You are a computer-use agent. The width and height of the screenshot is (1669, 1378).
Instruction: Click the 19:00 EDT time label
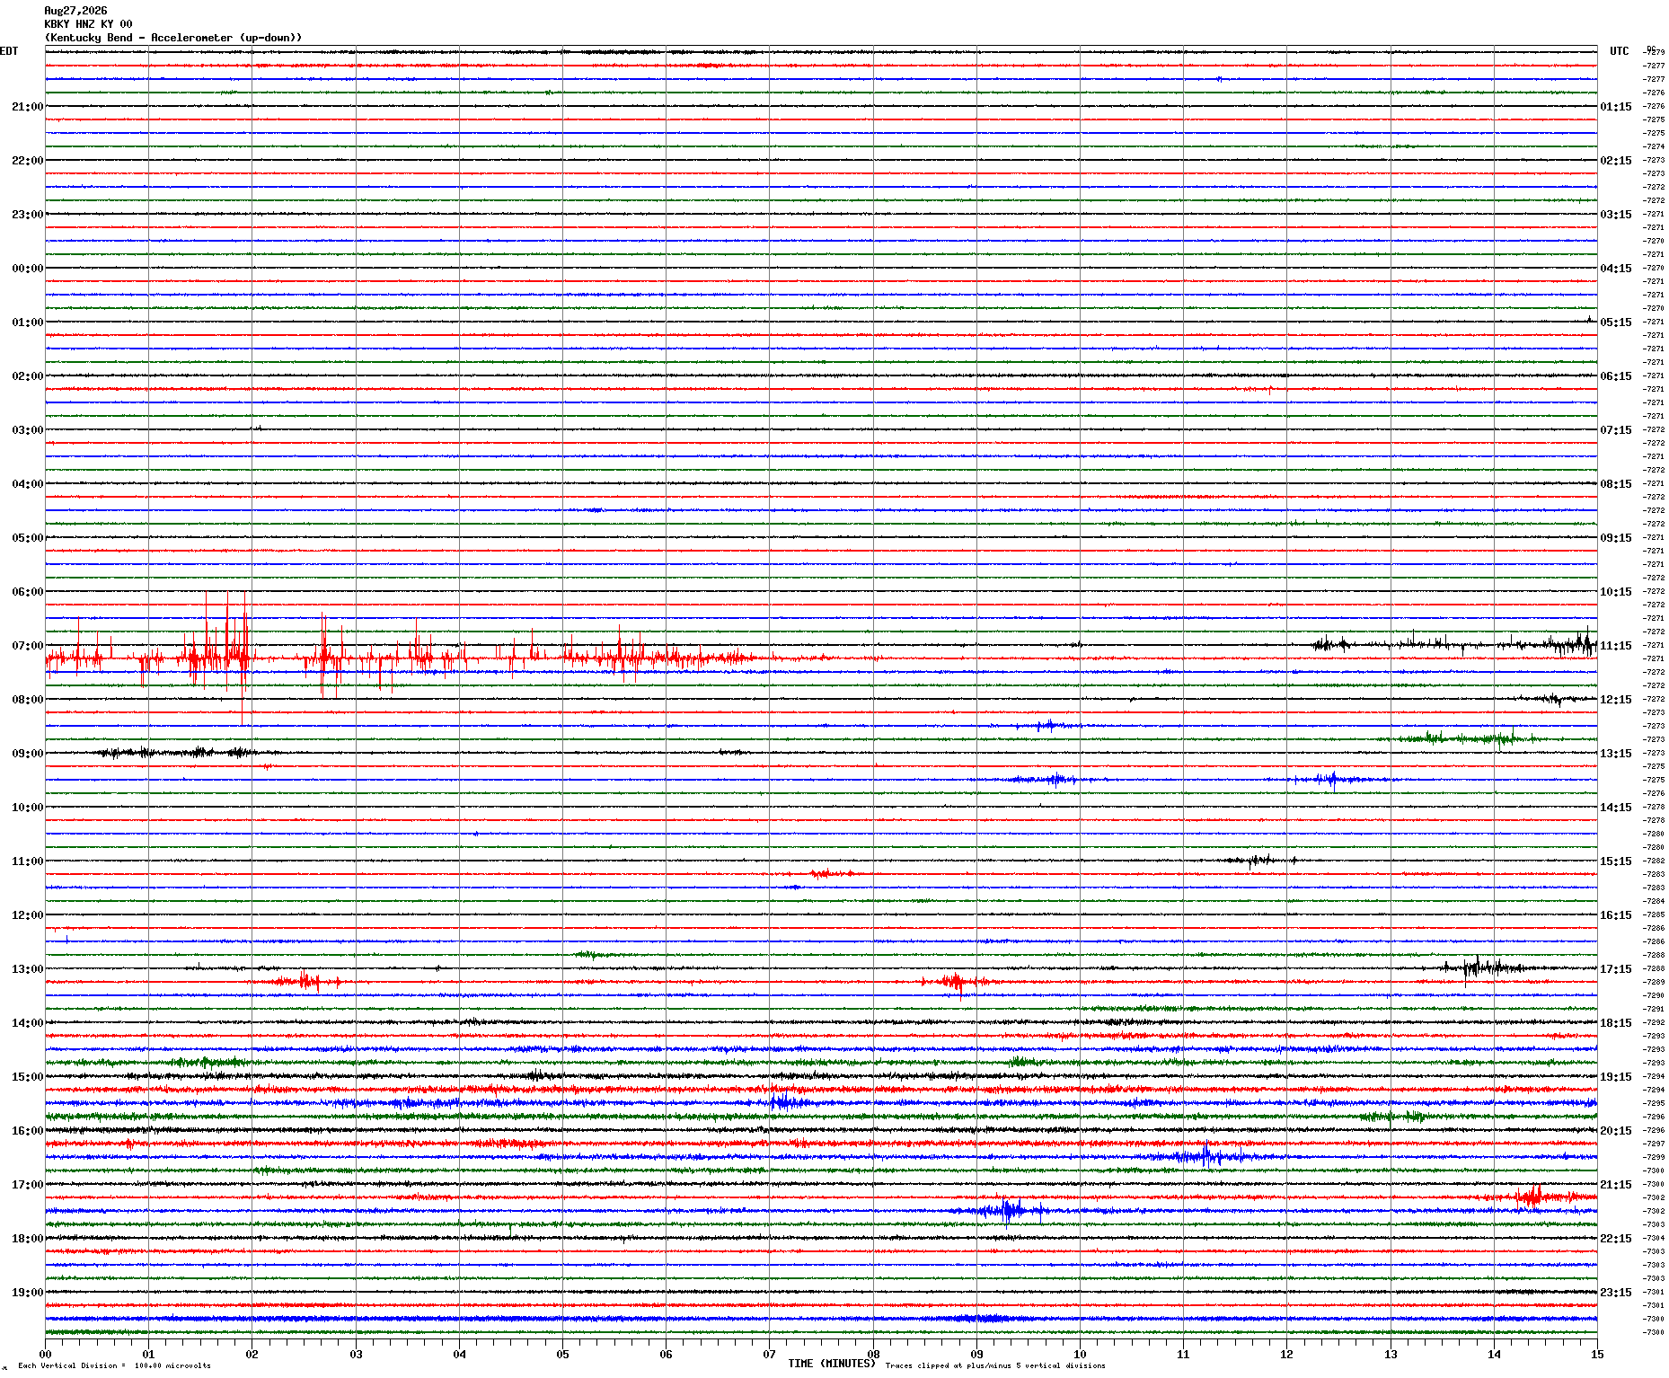(x=27, y=1293)
